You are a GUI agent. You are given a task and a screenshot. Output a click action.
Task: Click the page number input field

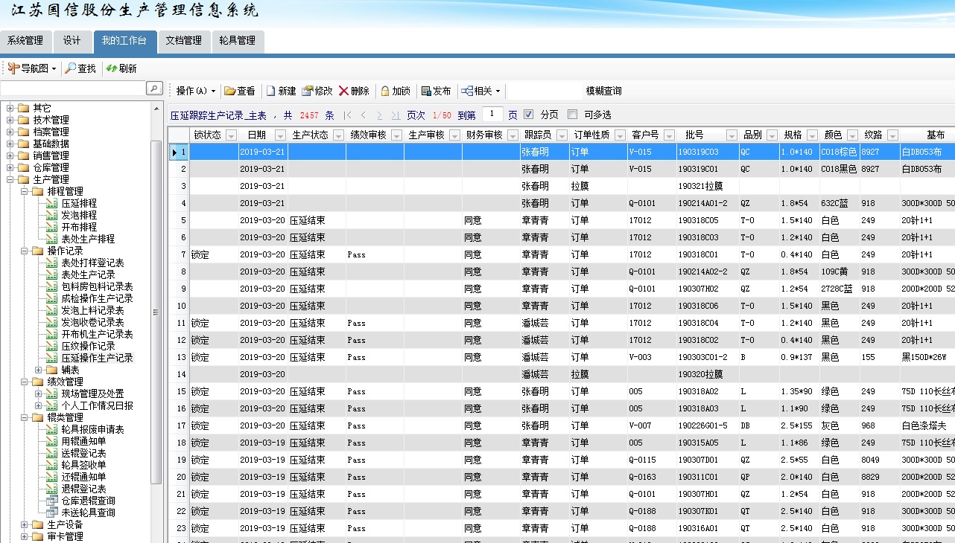(492, 115)
